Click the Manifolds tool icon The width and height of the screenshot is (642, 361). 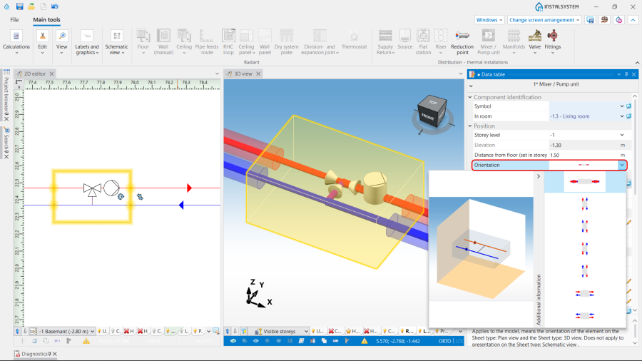click(514, 36)
